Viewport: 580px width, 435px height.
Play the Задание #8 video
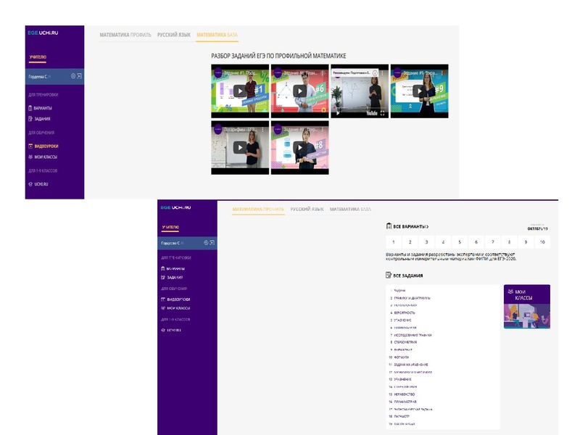[299, 147]
